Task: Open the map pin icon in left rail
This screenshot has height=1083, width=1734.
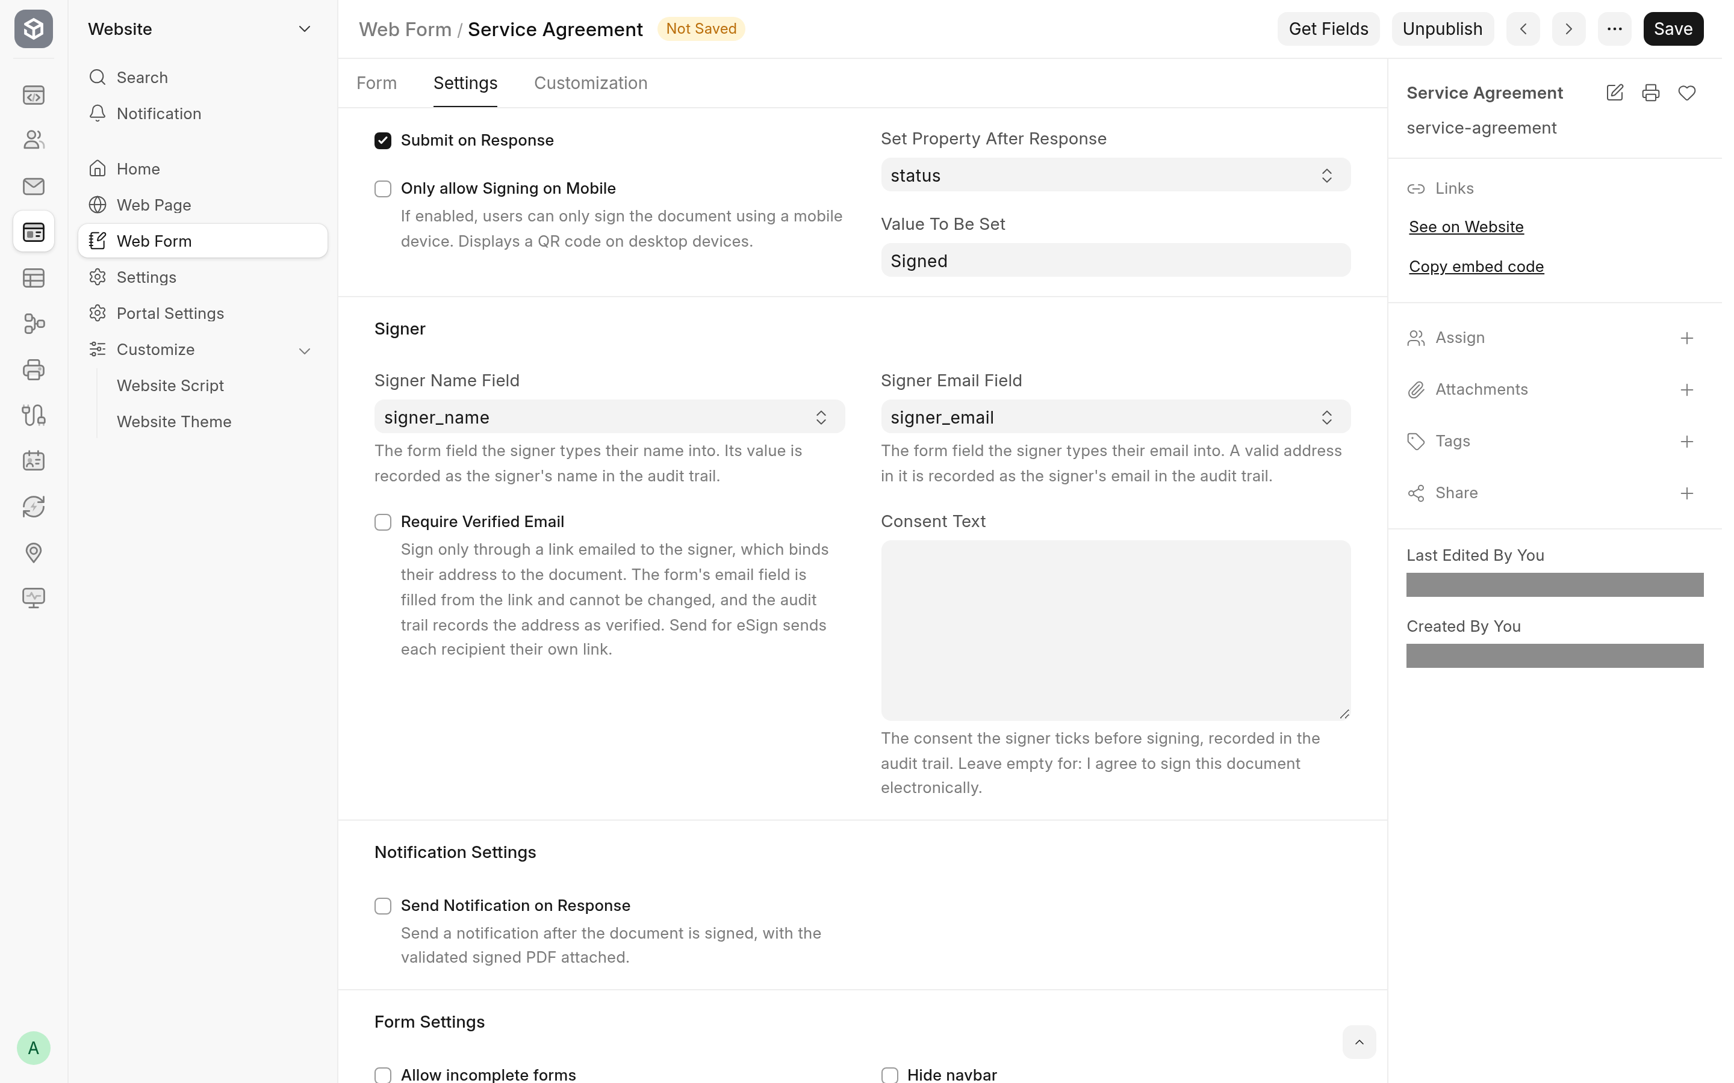Action: click(34, 552)
